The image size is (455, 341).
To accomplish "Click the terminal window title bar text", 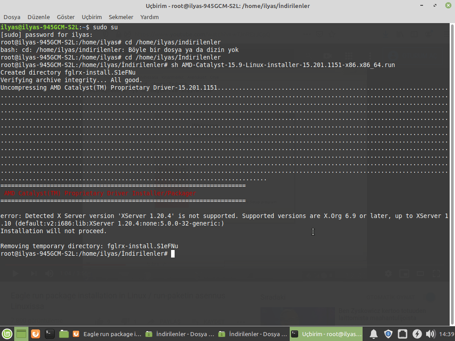I will point(227,6).
